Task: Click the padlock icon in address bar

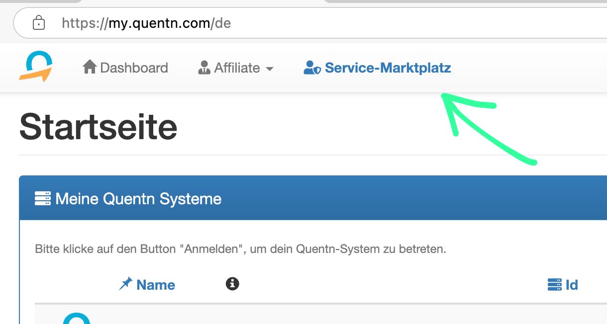Action: 38,23
